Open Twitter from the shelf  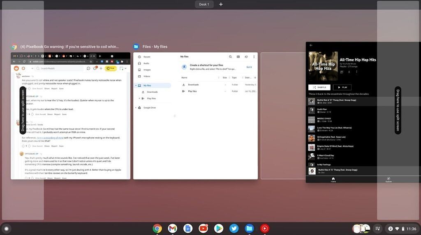[234, 228]
